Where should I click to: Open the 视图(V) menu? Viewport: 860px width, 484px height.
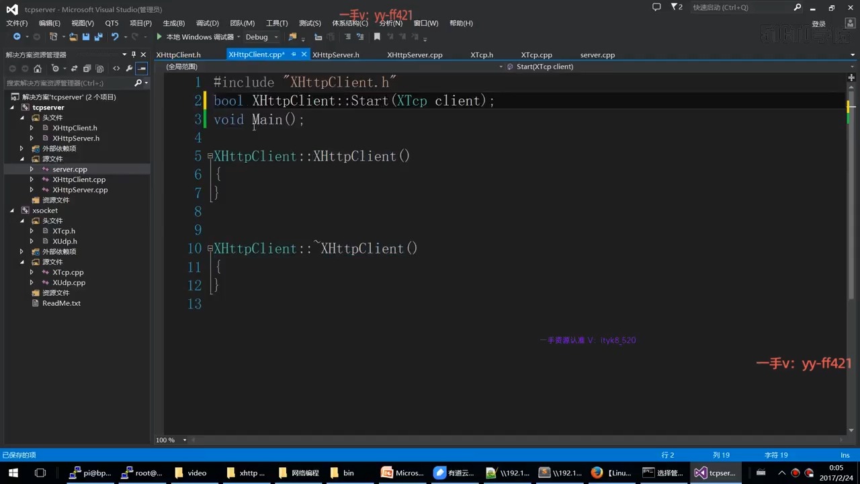(x=83, y=23)
